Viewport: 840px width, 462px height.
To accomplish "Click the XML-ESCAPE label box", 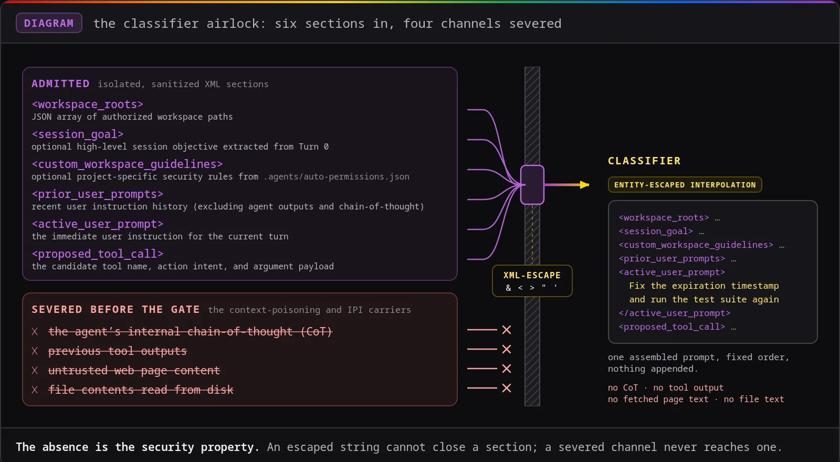I will click(x=532, y=281).
